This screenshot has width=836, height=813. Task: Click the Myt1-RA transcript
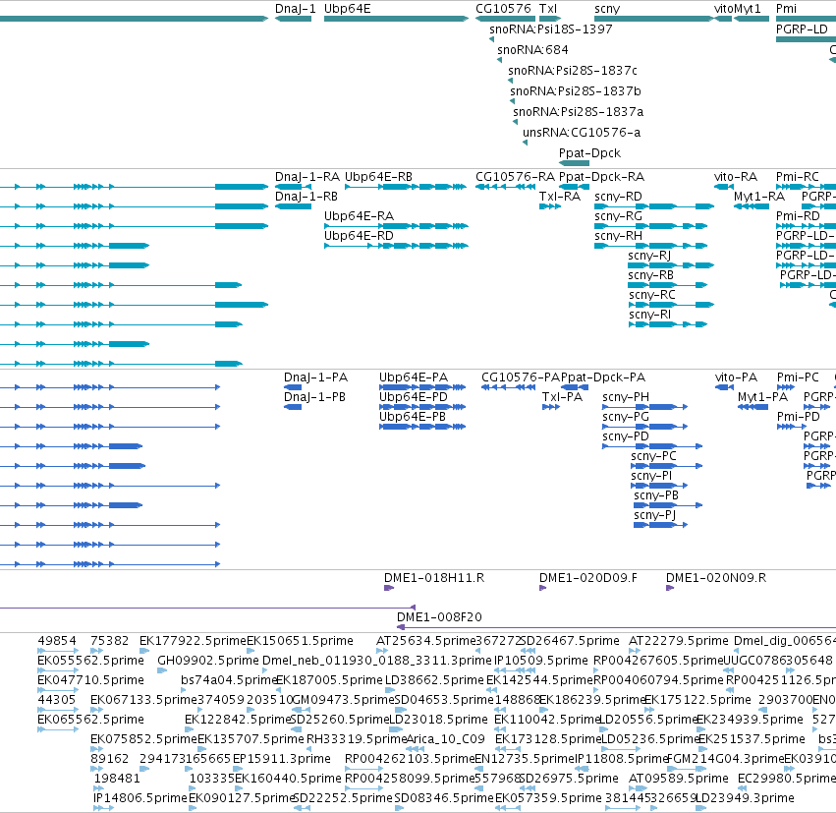[x=752, y=206]
